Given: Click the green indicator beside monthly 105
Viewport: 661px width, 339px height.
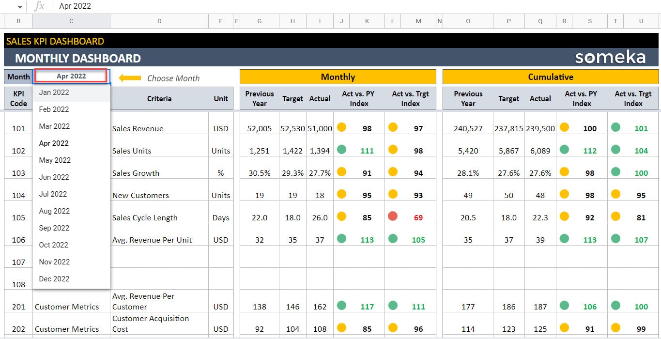Looking at the screenshot, I should point(393,238).
